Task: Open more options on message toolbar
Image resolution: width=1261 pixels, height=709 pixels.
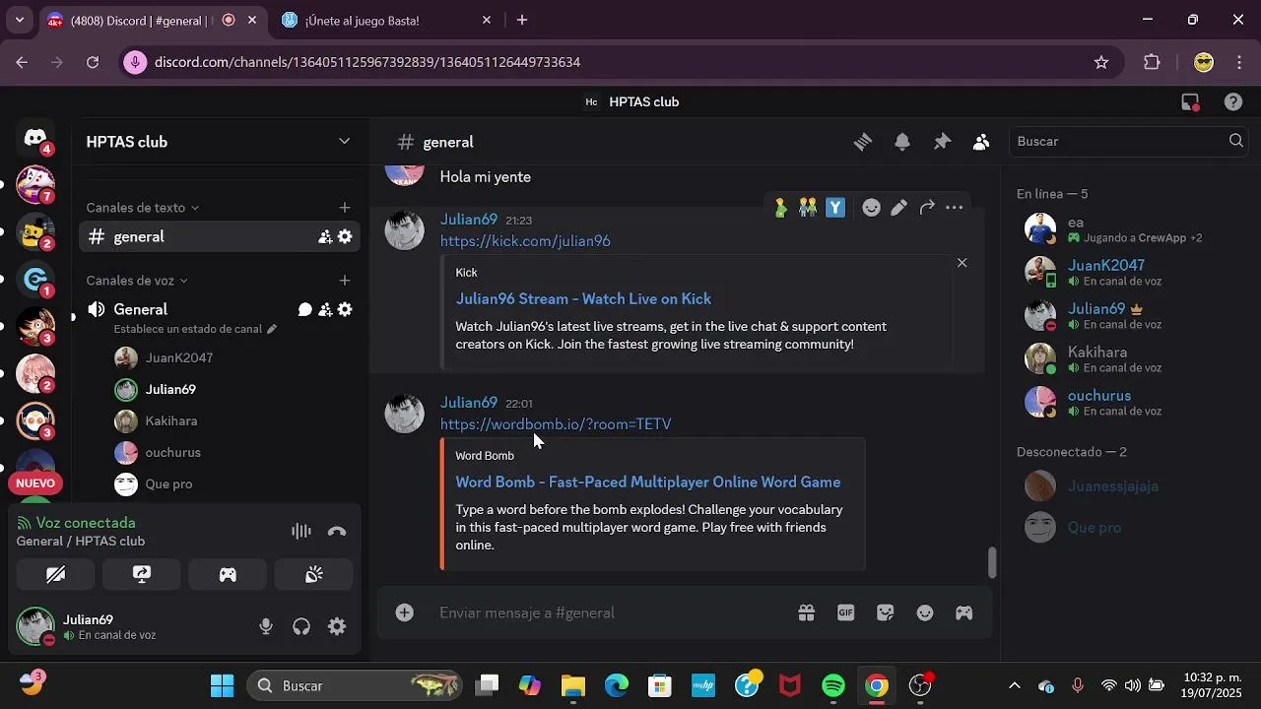Action: click(x=955, y=208)
